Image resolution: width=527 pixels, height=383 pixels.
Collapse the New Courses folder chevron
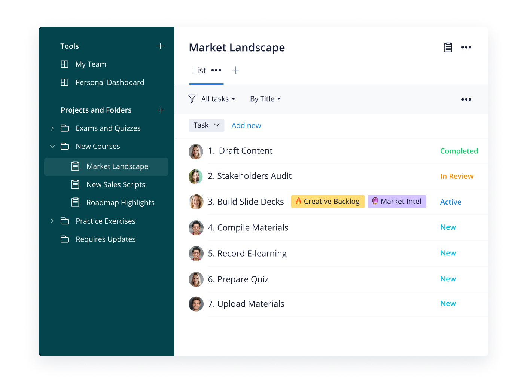point(52,146)
